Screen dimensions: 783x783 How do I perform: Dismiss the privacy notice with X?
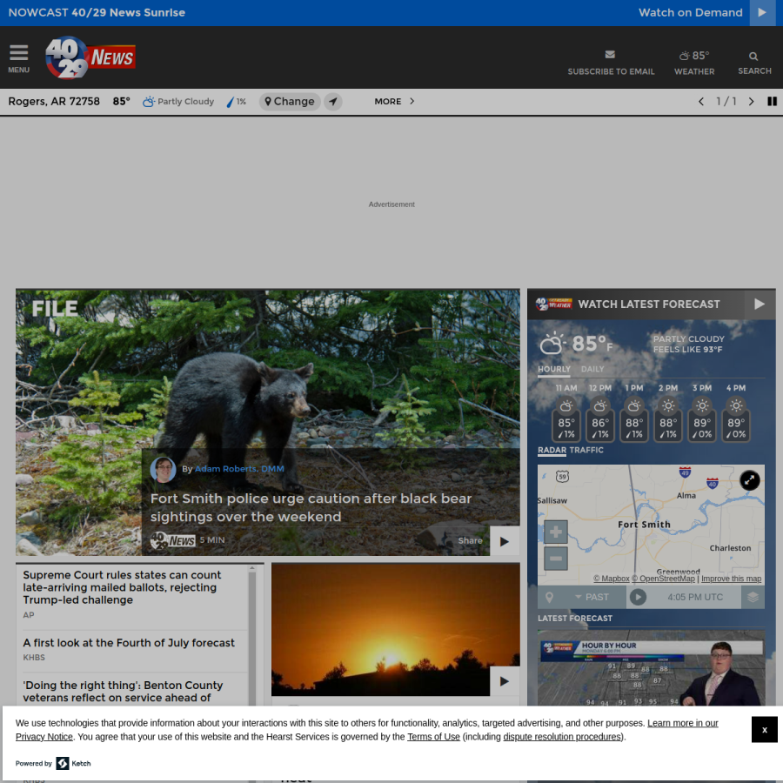(x=764, y=730)
